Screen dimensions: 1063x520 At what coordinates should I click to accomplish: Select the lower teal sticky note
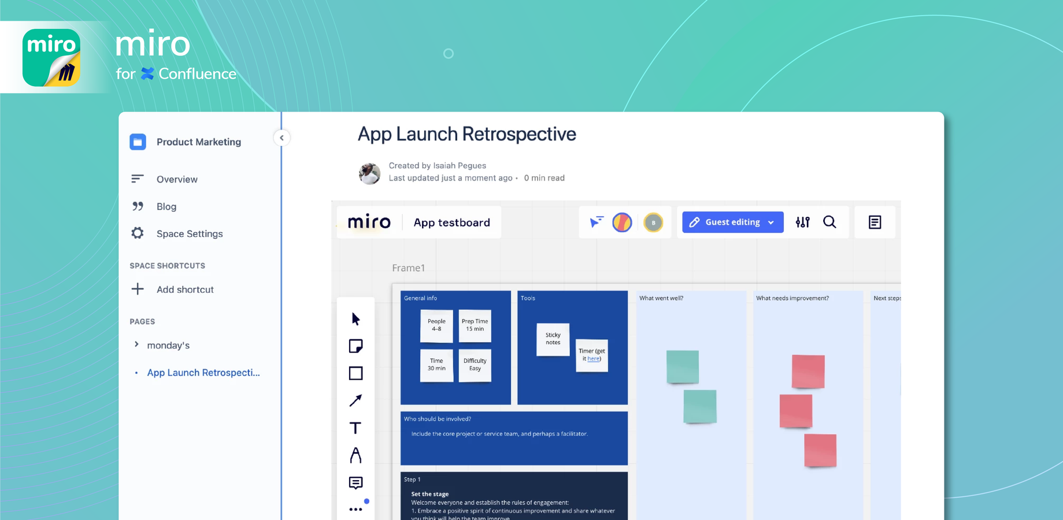click(700, 406)
